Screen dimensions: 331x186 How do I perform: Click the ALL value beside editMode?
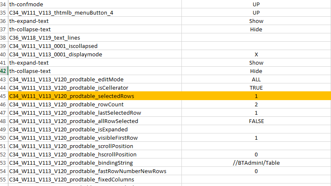tap(256, 79)
